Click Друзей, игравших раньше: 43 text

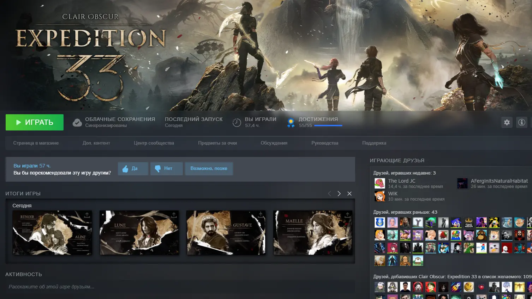pos(405,212)
